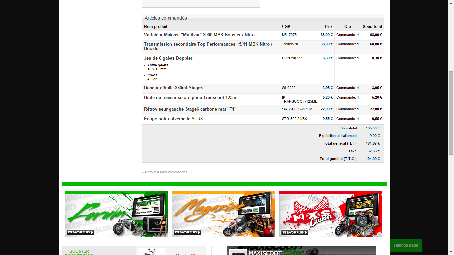Image resolution: width=454 pixels, height=255 pixels.
Task: Click the UGK code CGN290222
Action: (x=292, y=58)
